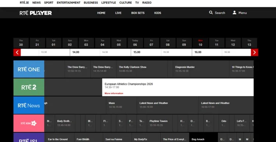Open the Faoi Bhláth listing
This screenshot has width=276, height=142.
point(88,138)
